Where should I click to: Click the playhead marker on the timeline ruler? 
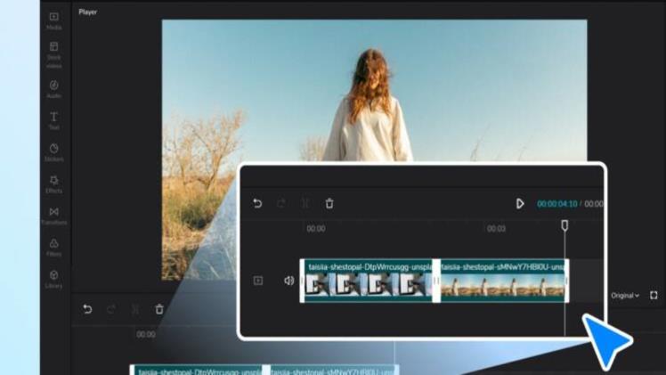coord(564,226)
